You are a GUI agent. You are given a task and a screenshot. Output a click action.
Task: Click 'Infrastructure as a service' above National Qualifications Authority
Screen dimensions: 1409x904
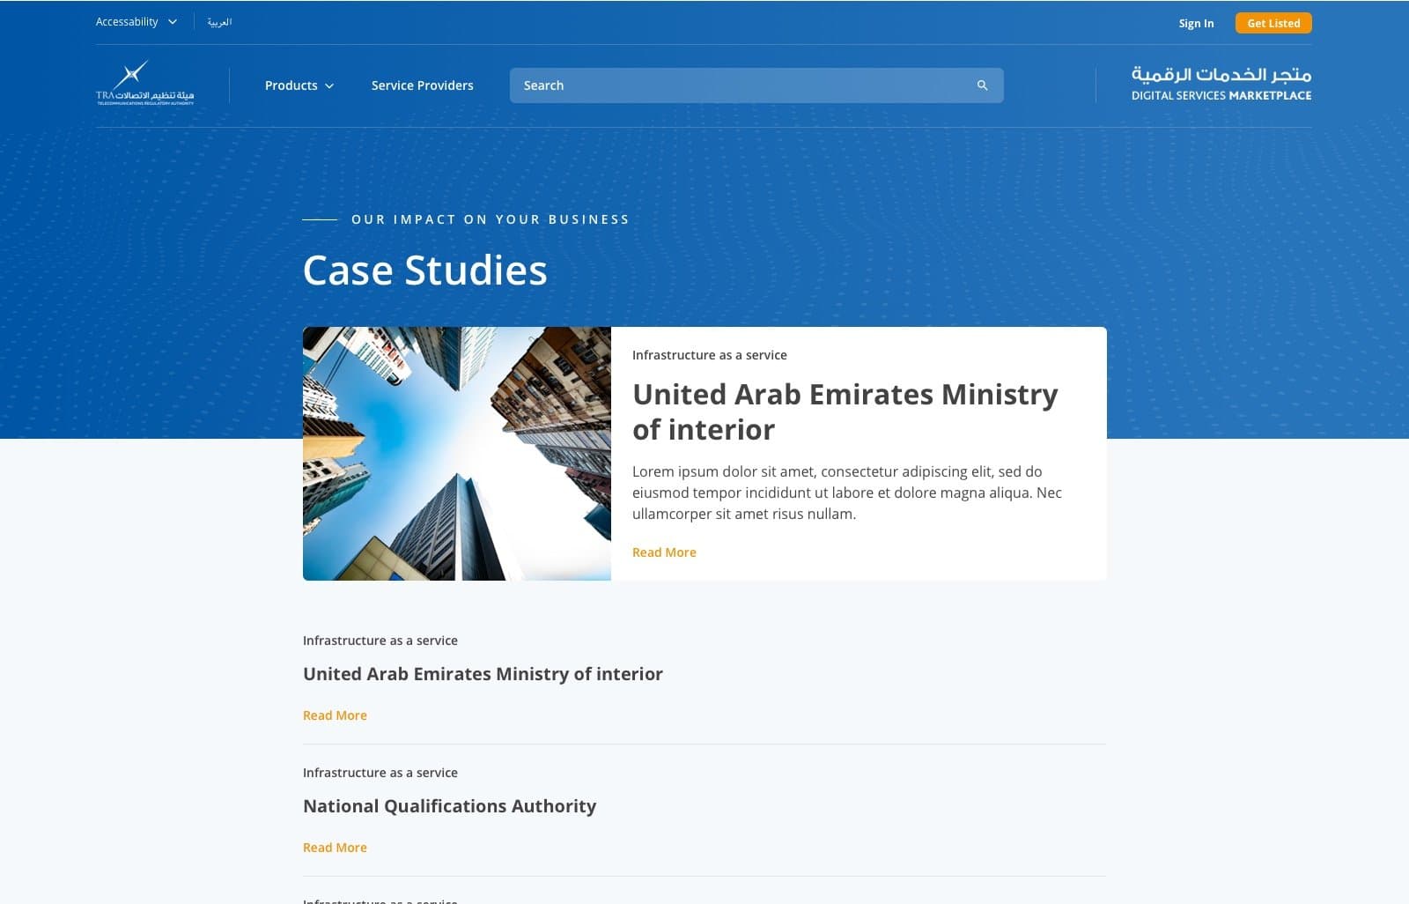380,773
